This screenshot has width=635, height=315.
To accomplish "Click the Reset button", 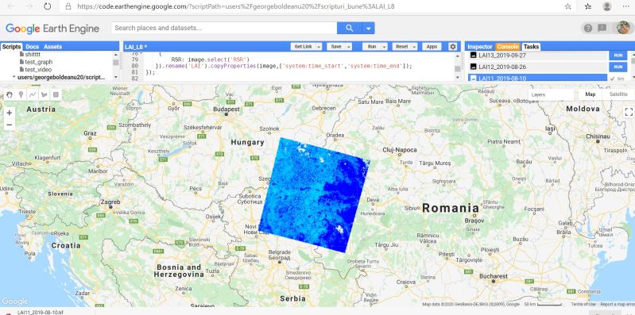I will (x=401, y=47).
